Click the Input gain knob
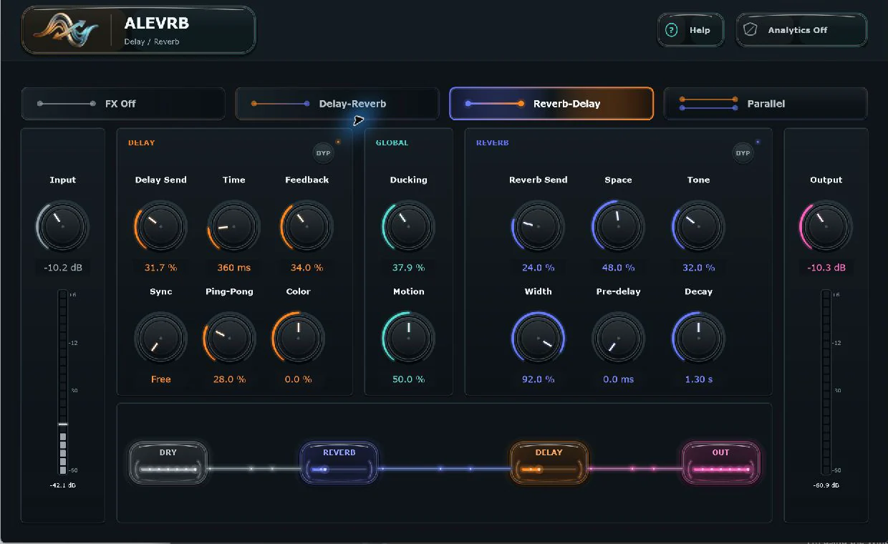Image resolution: width=888 pixels, height=544 pixels. 63,227
